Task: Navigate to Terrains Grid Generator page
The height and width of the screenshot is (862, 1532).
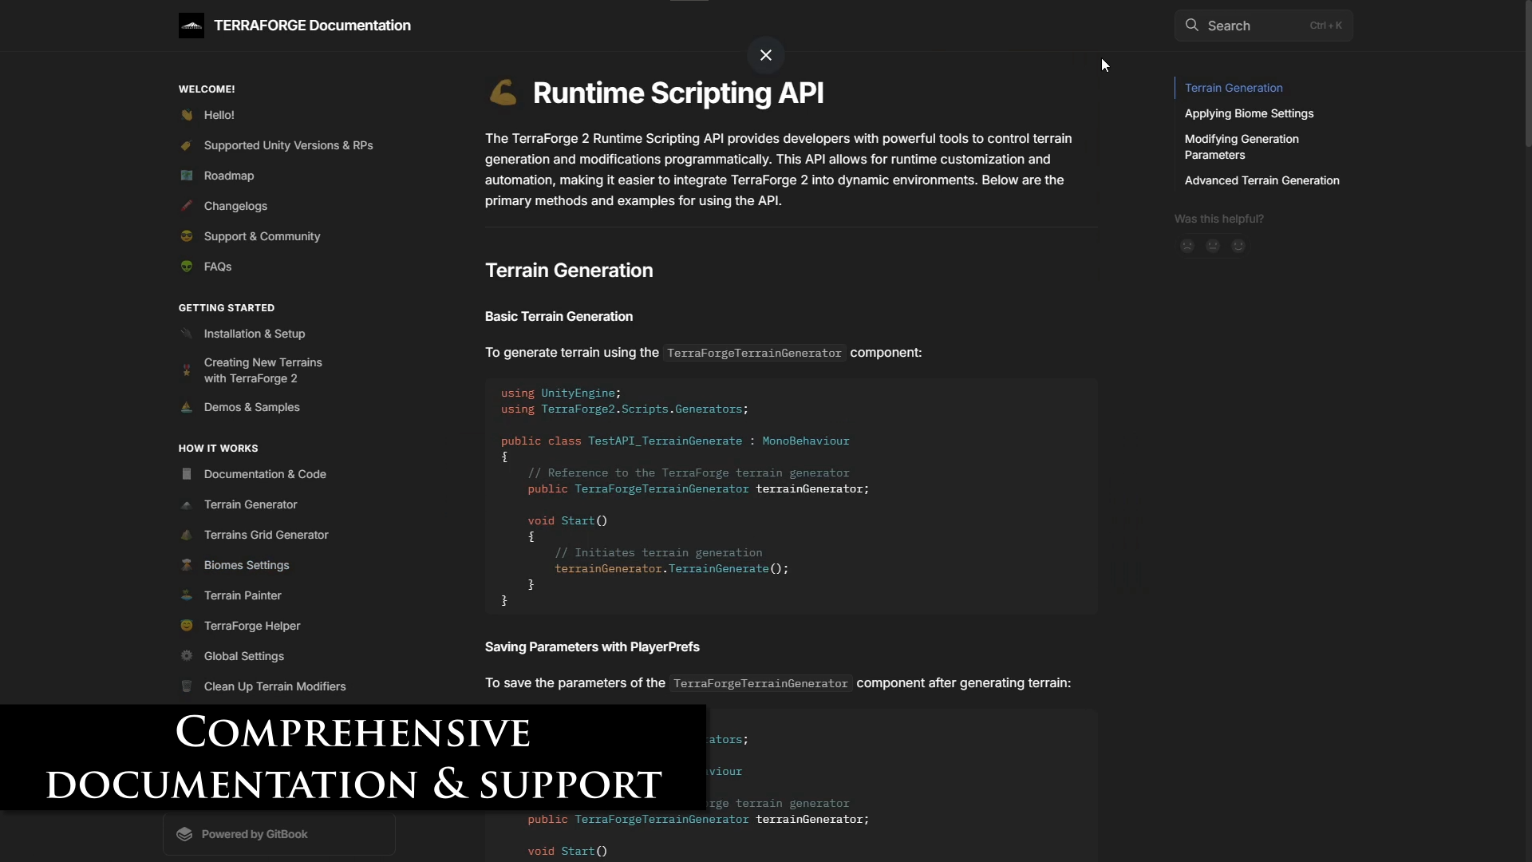Action: tap(266, 535)
